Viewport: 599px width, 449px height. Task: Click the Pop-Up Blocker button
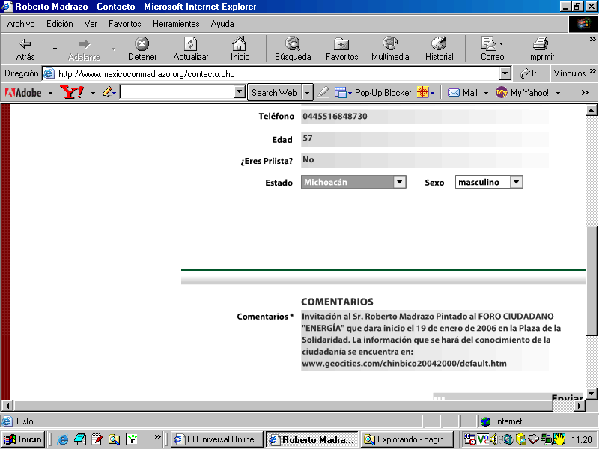(x=383, y=92)
